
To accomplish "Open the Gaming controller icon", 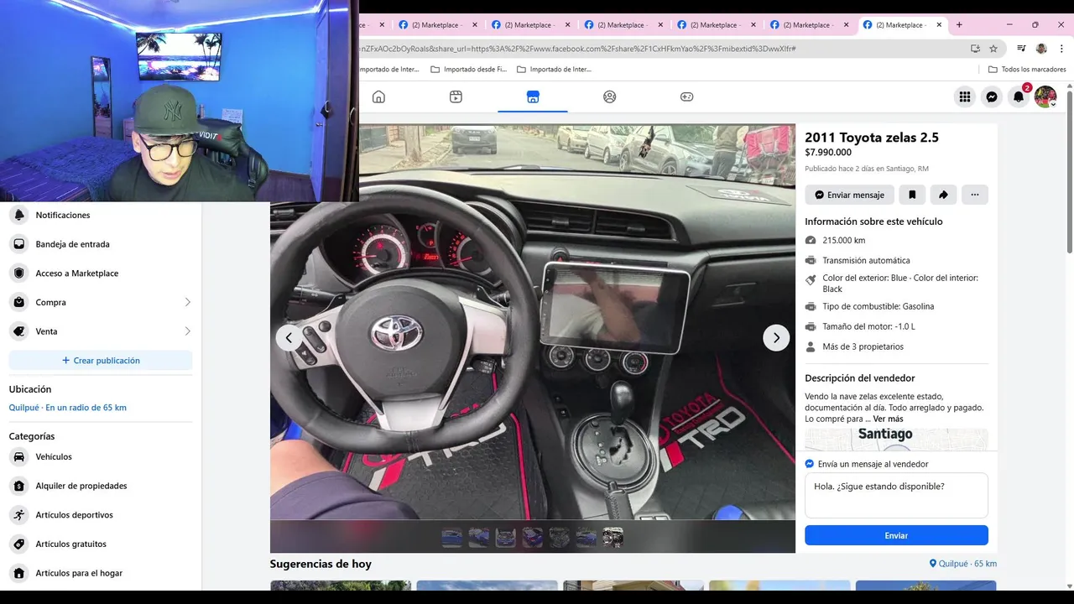I will point(686,96).
